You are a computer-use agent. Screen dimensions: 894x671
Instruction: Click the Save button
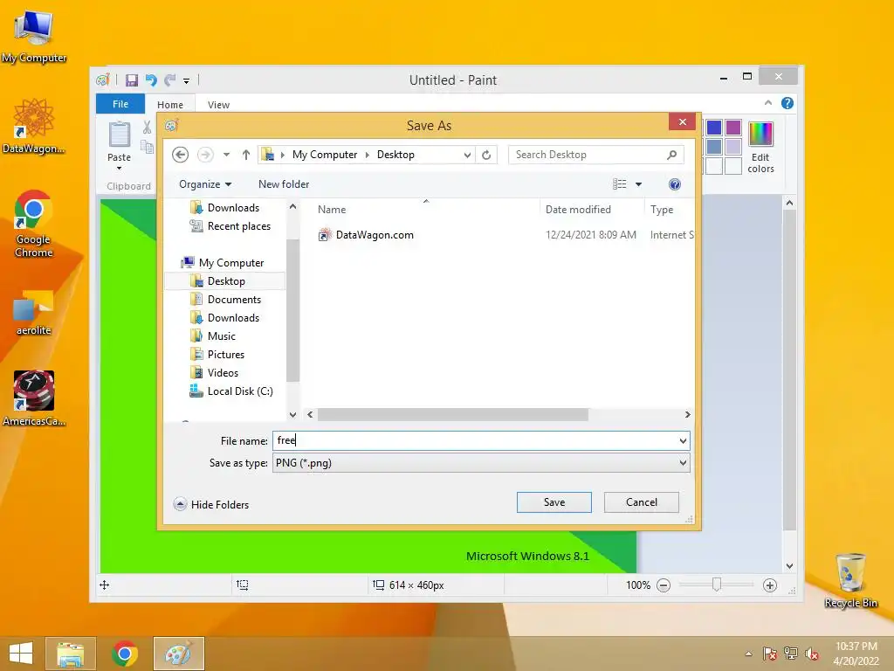(554, 502)
